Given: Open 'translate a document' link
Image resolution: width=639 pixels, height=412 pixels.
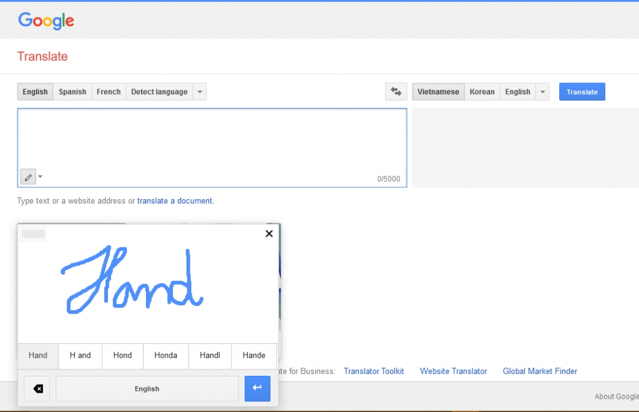Looking at the screenshot, I should coord(175,201).
